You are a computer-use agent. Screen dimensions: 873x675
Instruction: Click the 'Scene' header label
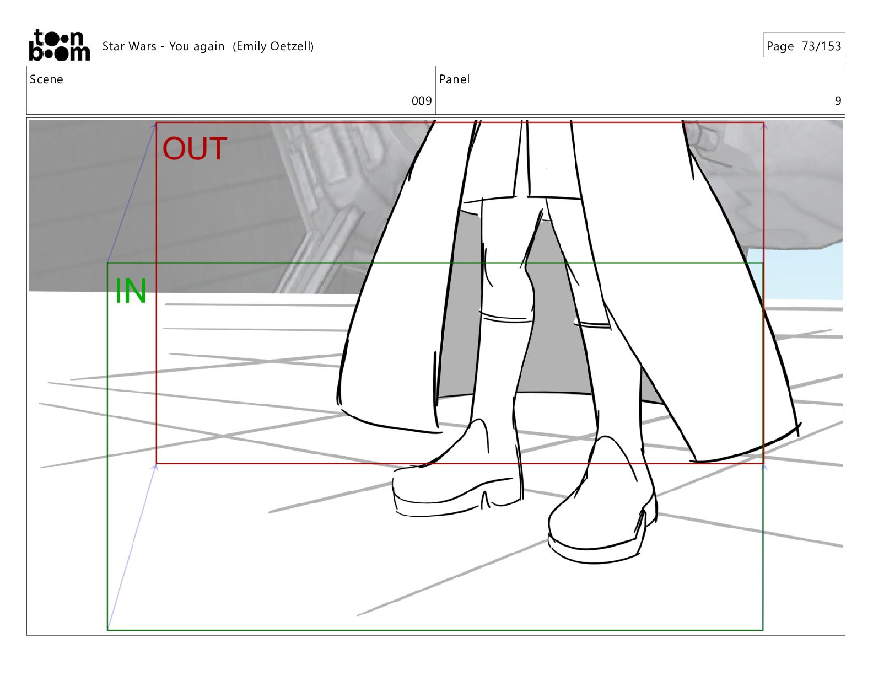coord(46,79)
